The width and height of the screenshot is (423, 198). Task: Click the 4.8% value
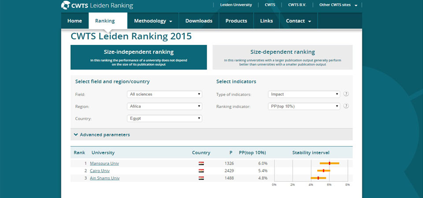click(263, 178)
